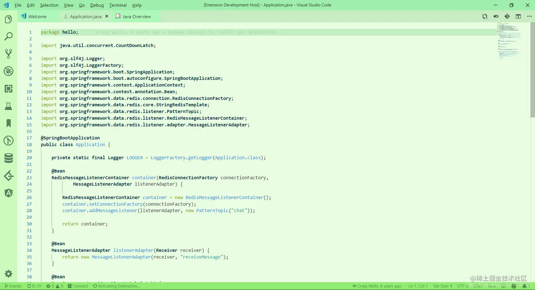Click the '@SpringBootApplication' annotation
The image size is (535, 290).
(x=70, y=138)
